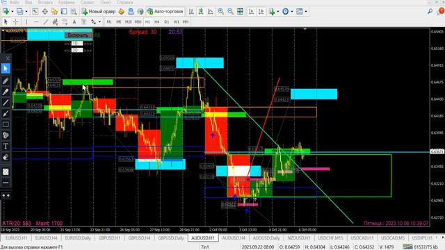Open the Файл menu
Screen dimensions: 445x250
click(x=14, y=2)
